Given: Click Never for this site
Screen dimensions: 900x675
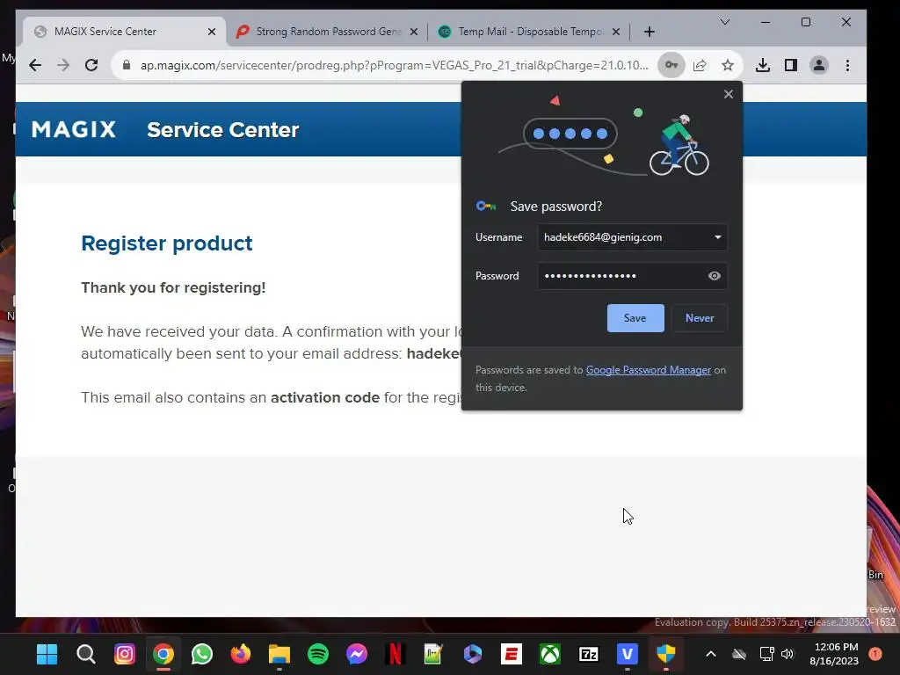Looking at the screenshot, I should (700, 318).
